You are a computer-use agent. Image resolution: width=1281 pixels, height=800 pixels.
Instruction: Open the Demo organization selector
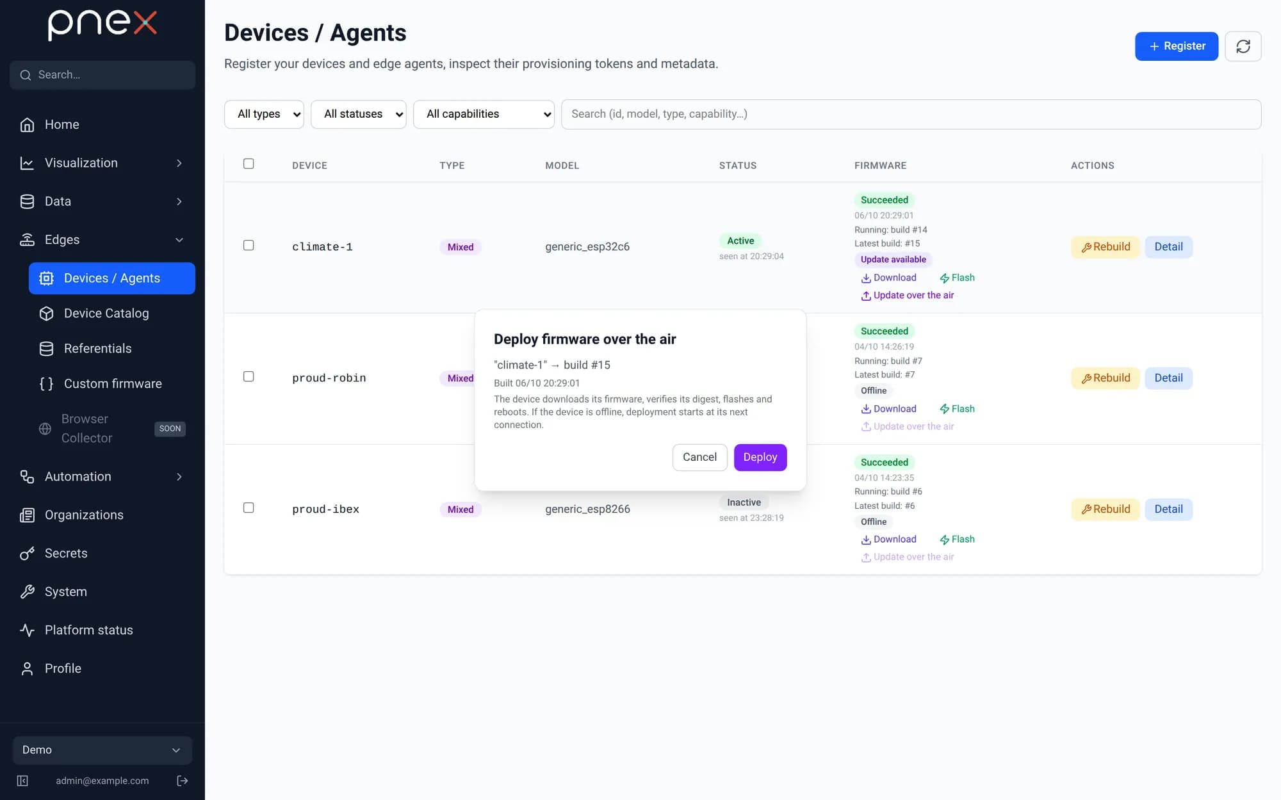[x=102, y=750]
